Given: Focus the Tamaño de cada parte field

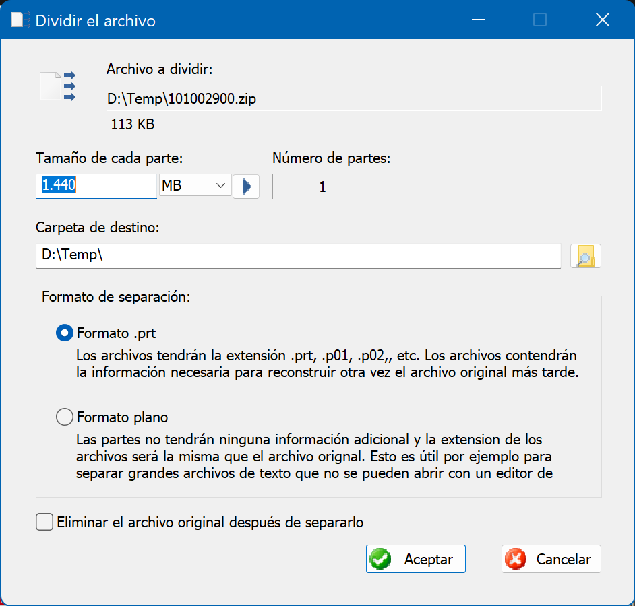Looking at the screenshot, I should (x=96, y=186).
